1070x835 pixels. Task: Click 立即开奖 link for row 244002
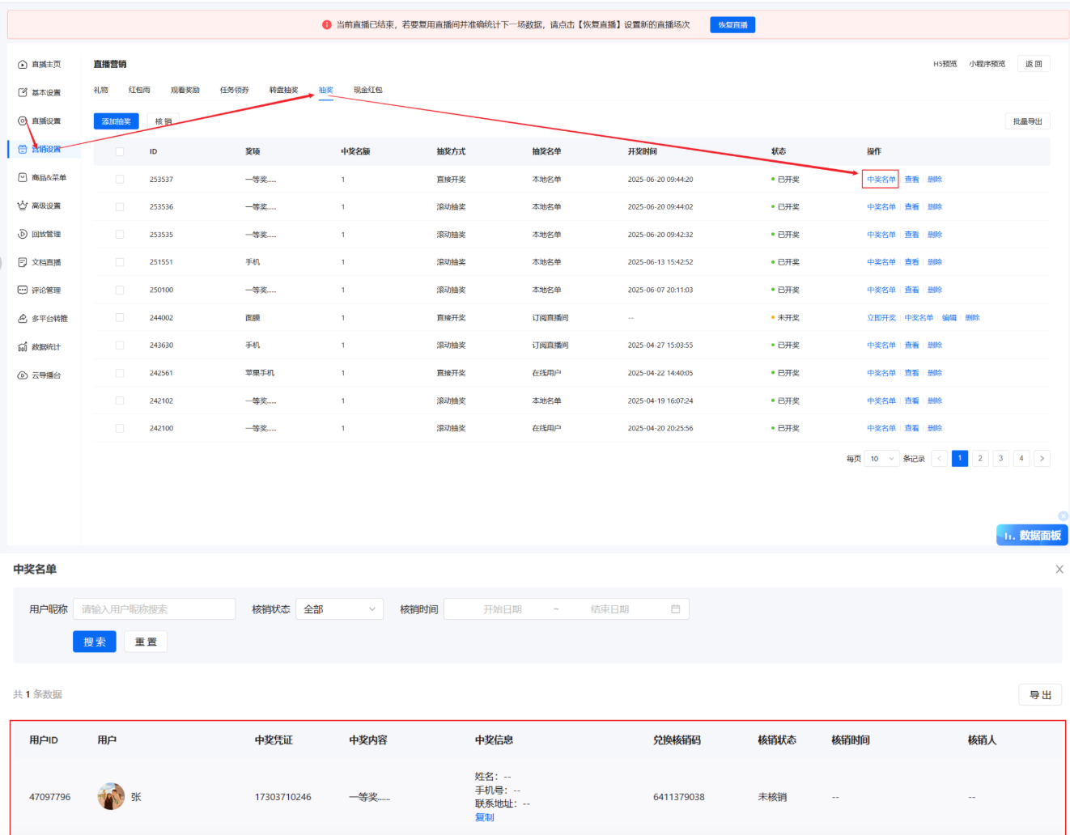click(x=881, y=318)
